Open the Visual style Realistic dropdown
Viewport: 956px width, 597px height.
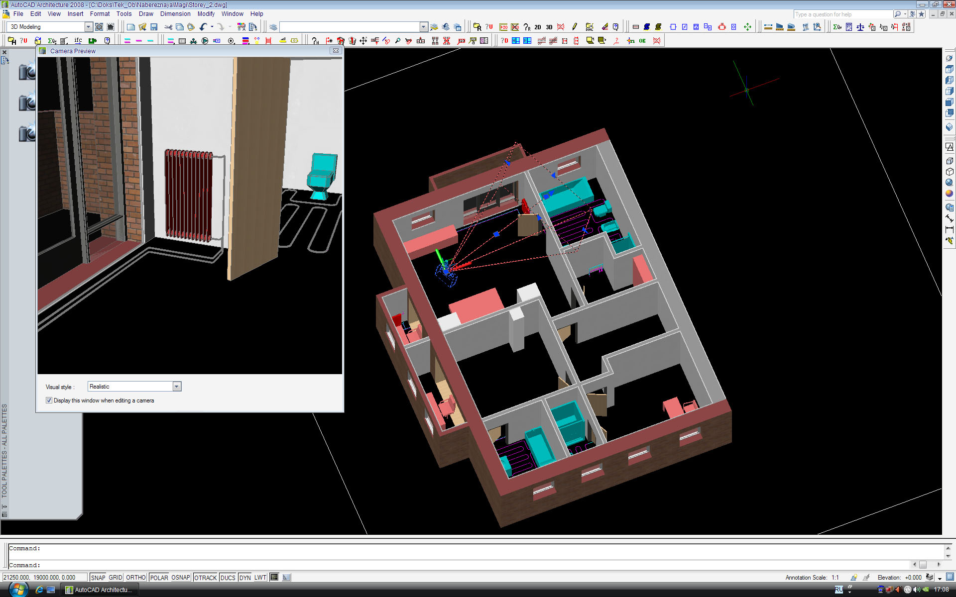tap(176, 387)
